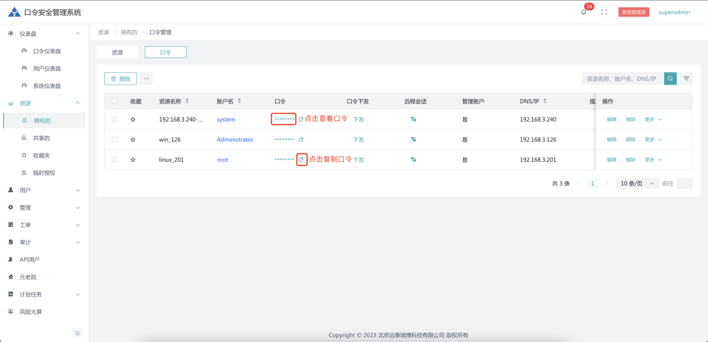Sort by 资源名称 column sort arrows

point(187,101)
